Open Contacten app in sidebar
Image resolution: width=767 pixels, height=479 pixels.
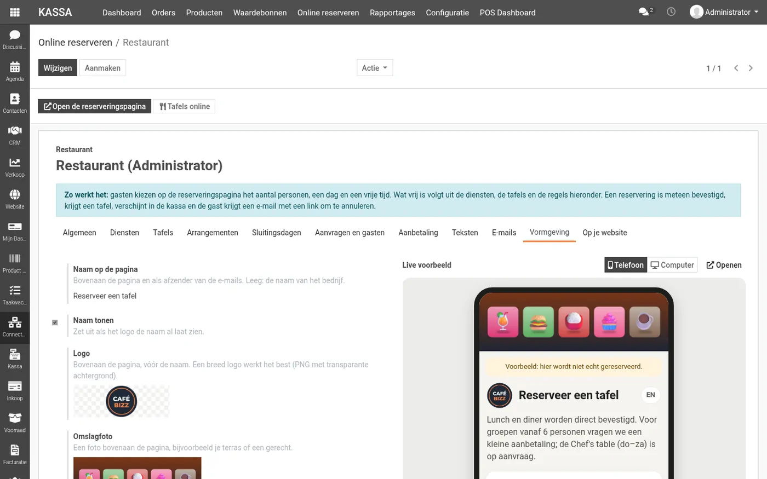(x=15, y=103)
